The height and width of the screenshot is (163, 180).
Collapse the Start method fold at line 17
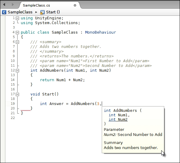coord(17,94)
